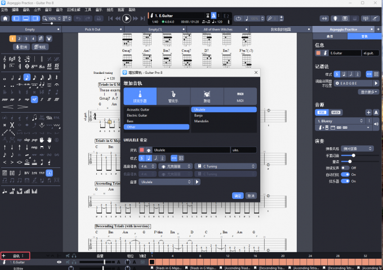
Task: Switch to the Pick It Out tab
Action: 93,29
